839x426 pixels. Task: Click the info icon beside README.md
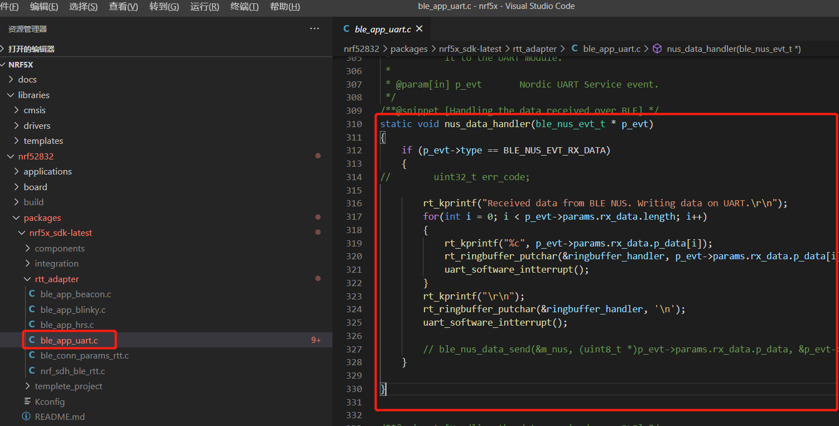pos(26,417)
